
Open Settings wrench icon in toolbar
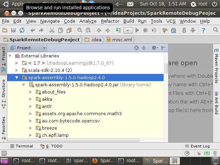pyautogui.click(x=165, y=30)
